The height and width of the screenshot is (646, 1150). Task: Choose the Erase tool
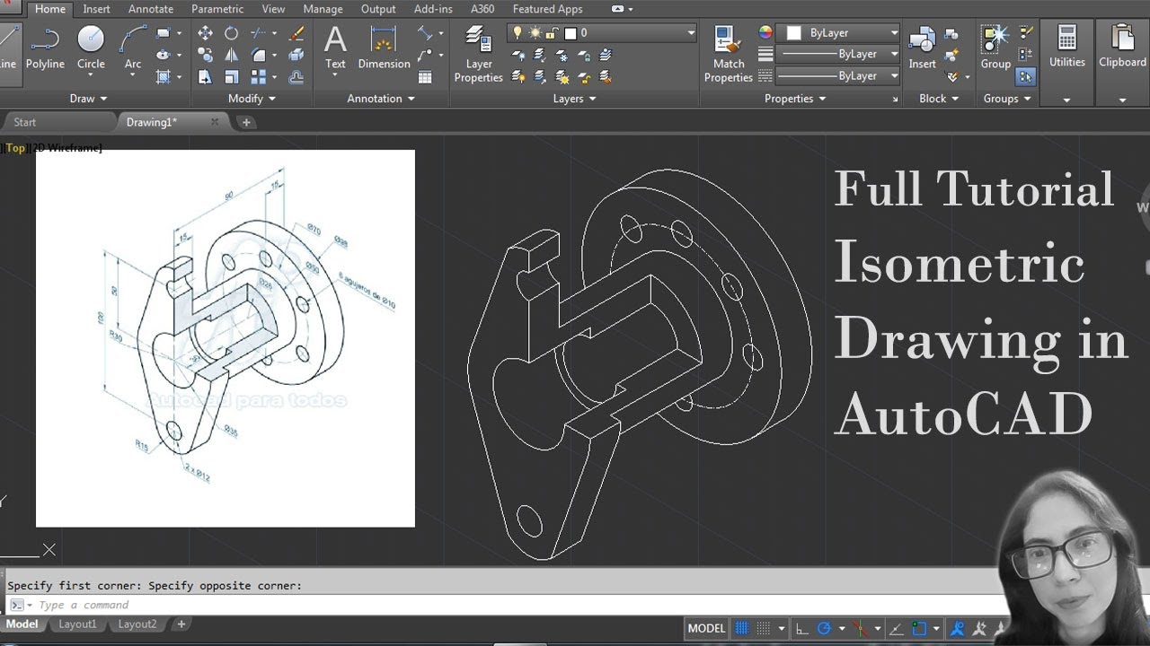click(296, 33)
